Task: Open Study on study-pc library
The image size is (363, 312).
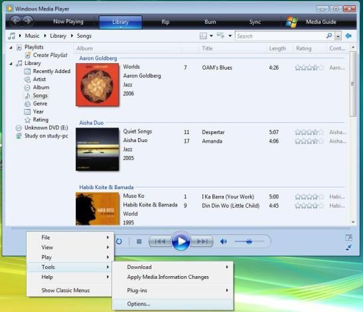Action: [46, 135]
